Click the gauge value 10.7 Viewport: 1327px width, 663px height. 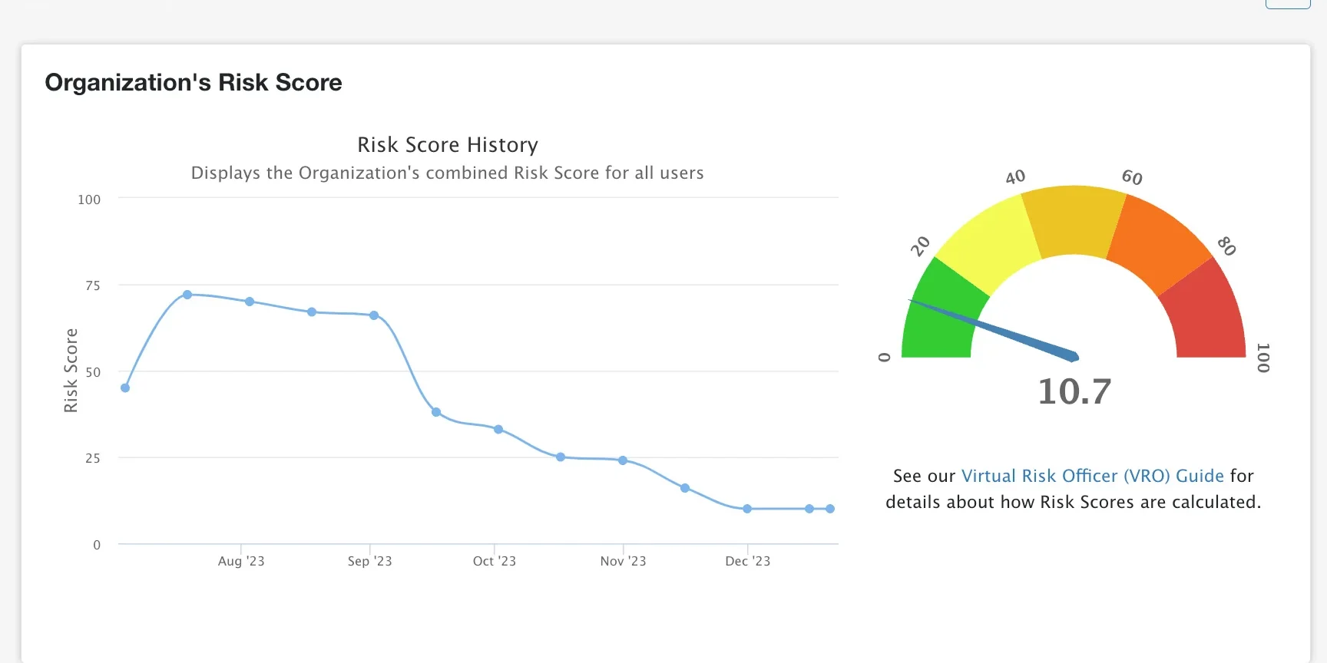coord(1074,391)
